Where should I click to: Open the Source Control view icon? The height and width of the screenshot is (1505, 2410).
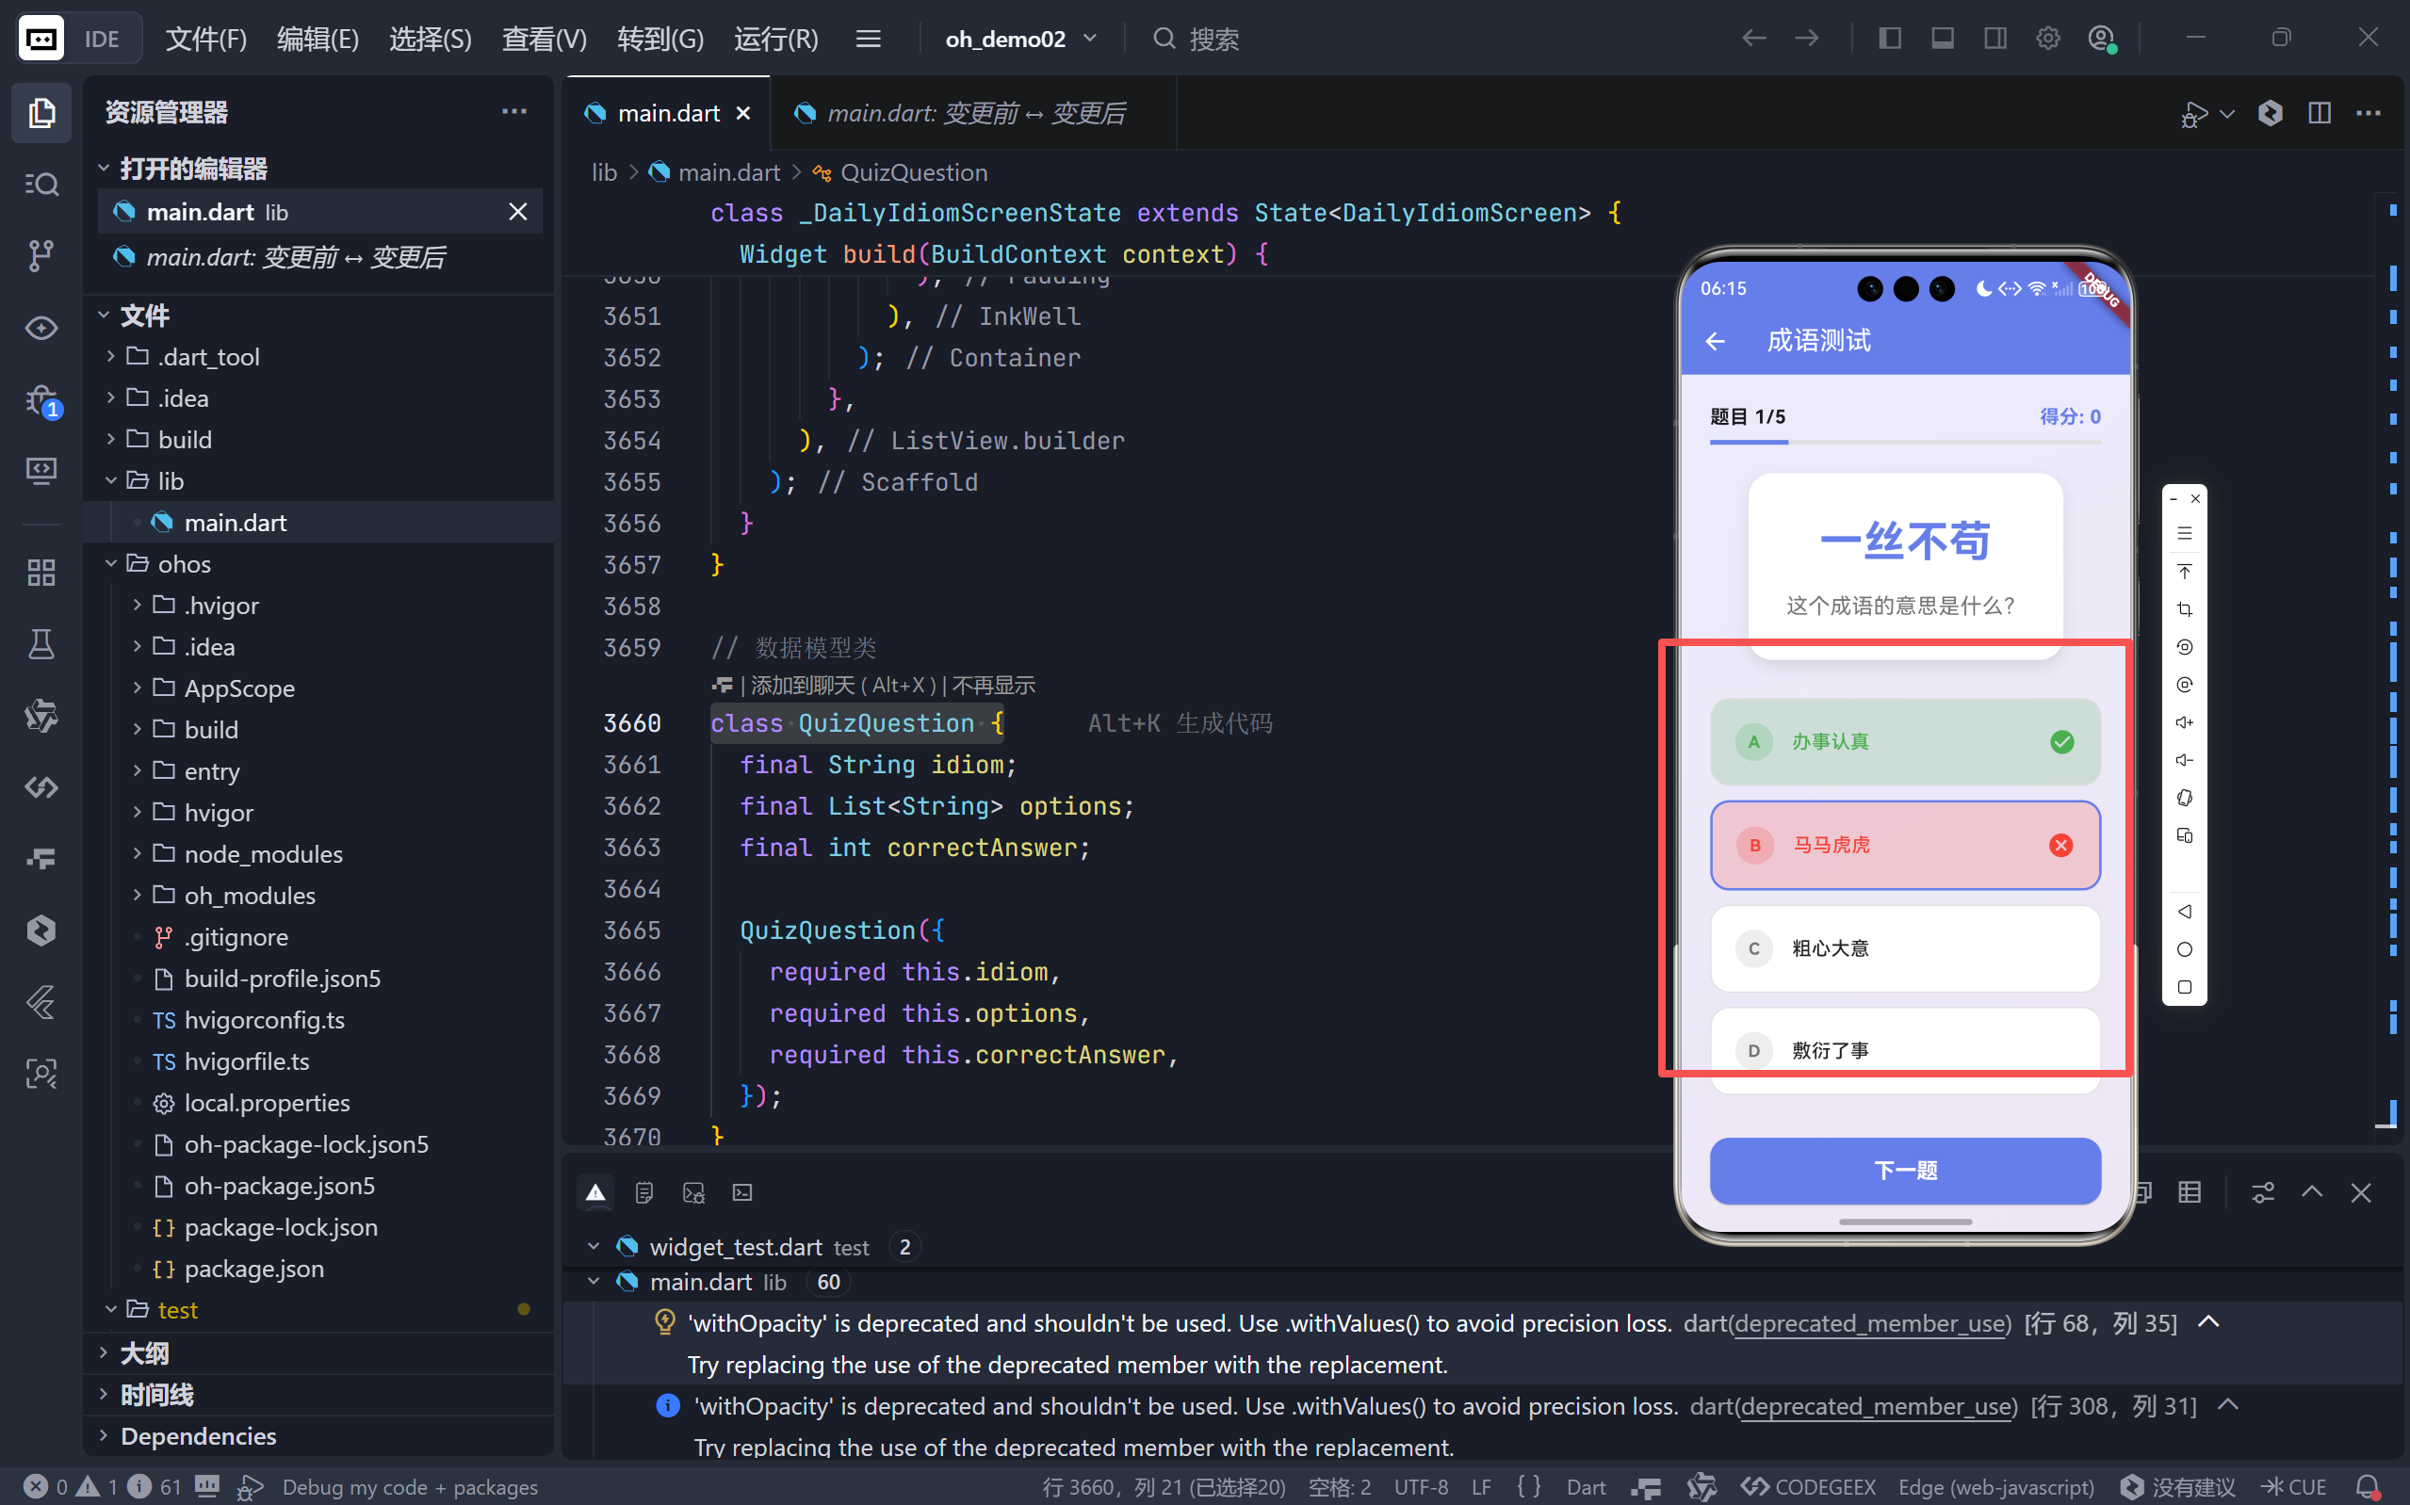(x=41, y=256)
